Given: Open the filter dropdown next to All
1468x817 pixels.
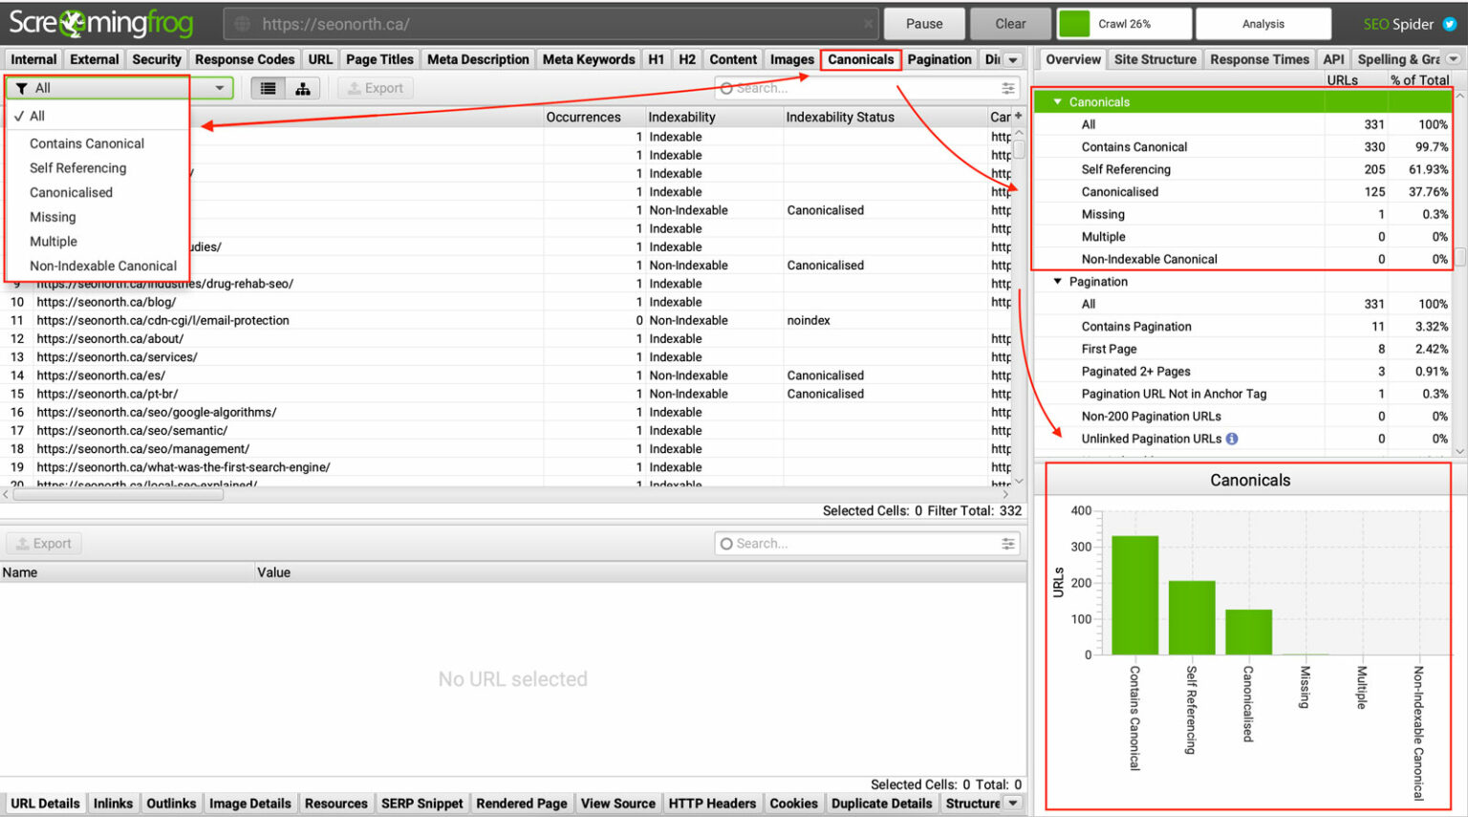Looking at the screenshot, I should point(218,87).
